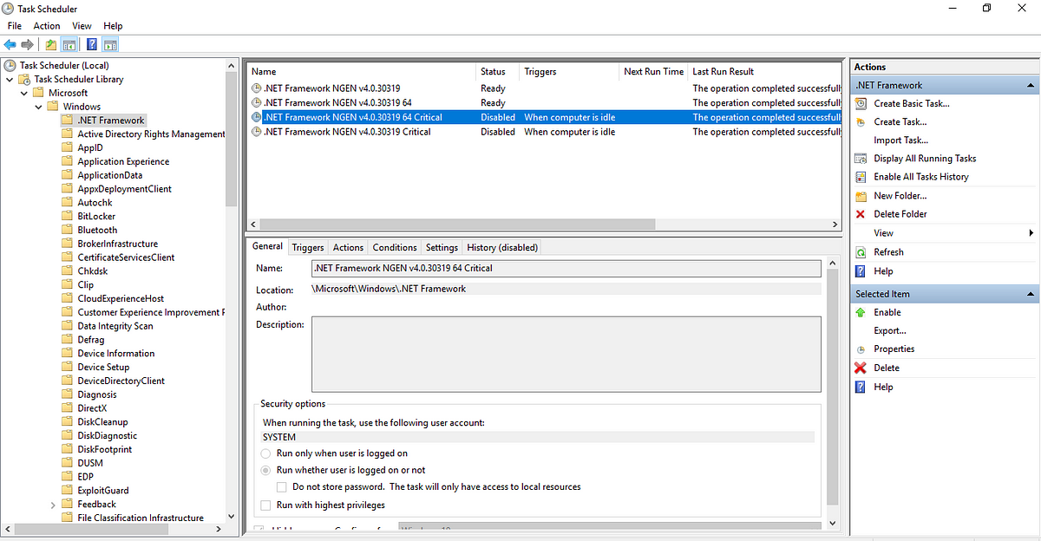Viewport: 1041px width, 541px height.
Task: Check Do not store password option
Action: [x=281, y=487]
